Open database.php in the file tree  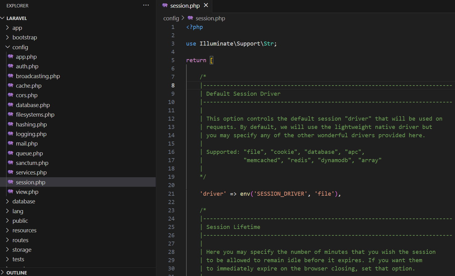[33, 105]
